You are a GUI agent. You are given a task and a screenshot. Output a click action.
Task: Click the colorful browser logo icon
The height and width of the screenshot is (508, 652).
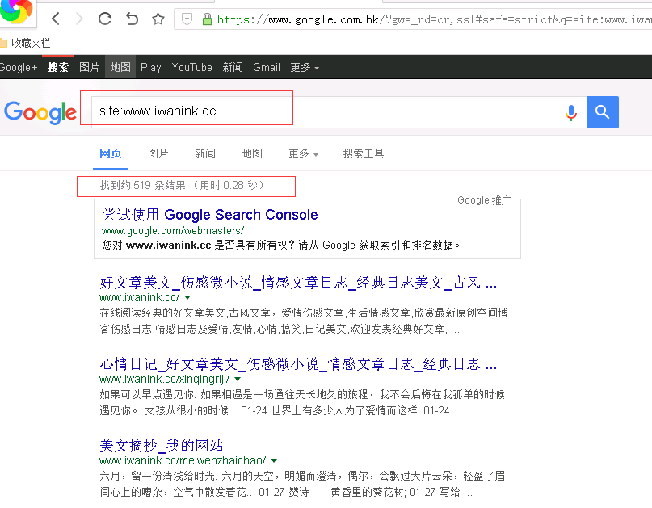coord(16,10)
